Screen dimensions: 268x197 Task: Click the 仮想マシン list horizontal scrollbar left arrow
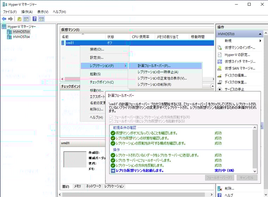(62, 79)
